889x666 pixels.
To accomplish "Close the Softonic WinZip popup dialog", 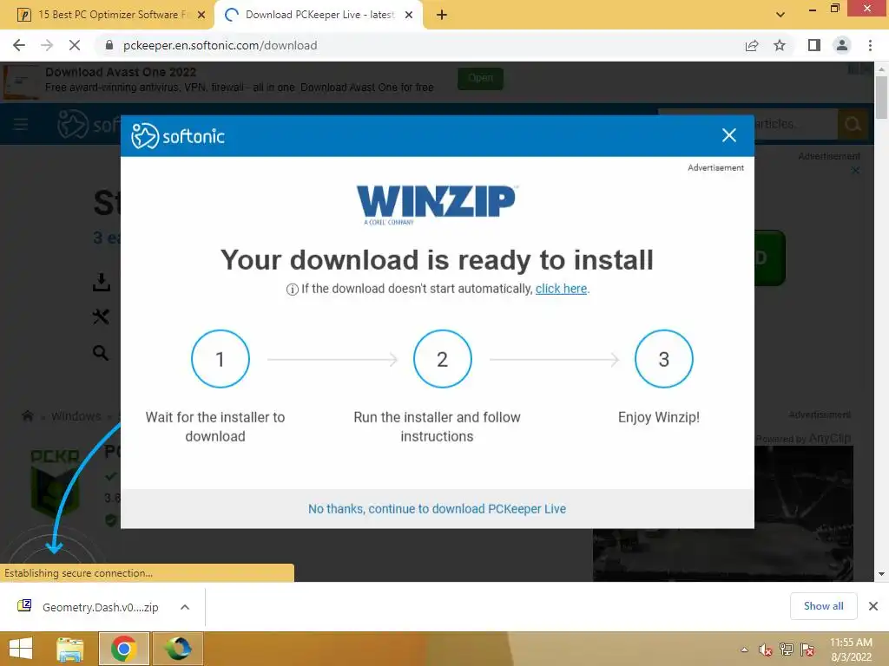I will click(x=729, y=135).
